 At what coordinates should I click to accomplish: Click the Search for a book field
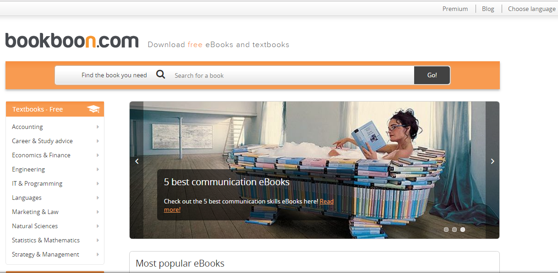coord(292,75)
